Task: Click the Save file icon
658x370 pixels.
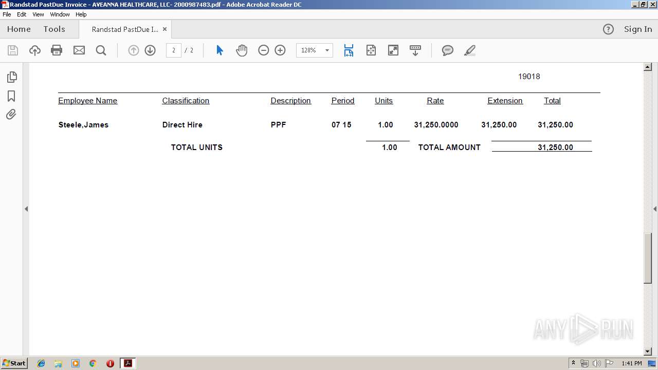Action: [13, 50]
